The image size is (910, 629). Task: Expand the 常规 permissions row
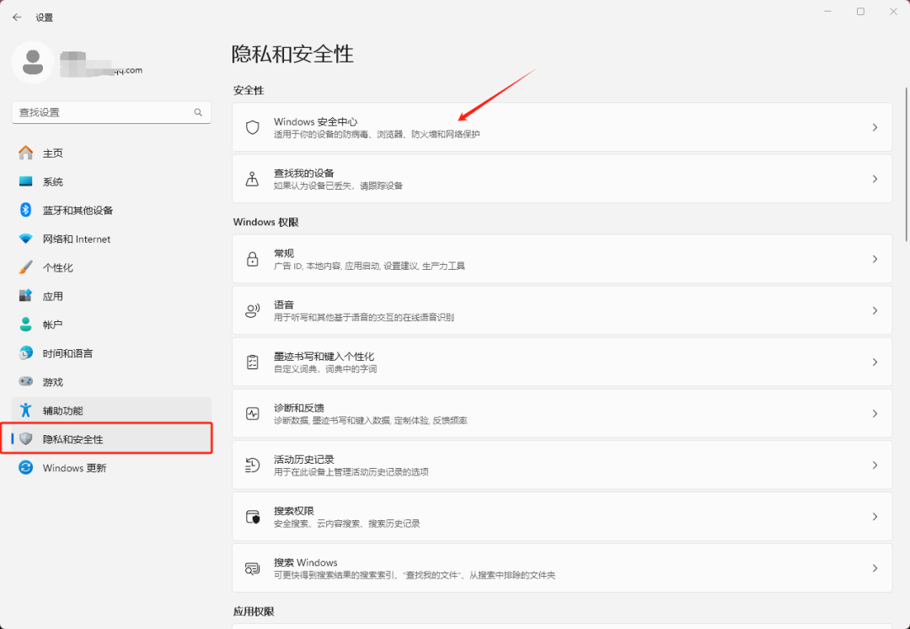click(x=874, y=259)
